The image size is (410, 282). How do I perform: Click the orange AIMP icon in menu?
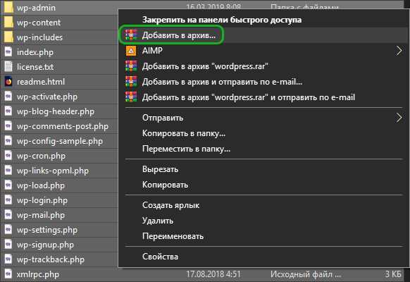(x=131, y=51)
